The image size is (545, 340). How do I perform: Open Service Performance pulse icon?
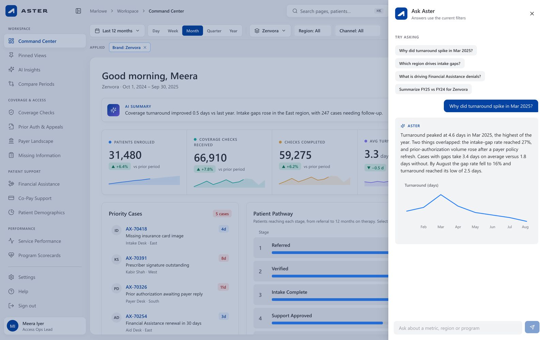(11, 241)
